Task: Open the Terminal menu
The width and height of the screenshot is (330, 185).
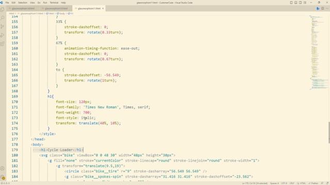Action: pyautogui.click(x=54, y=3)
